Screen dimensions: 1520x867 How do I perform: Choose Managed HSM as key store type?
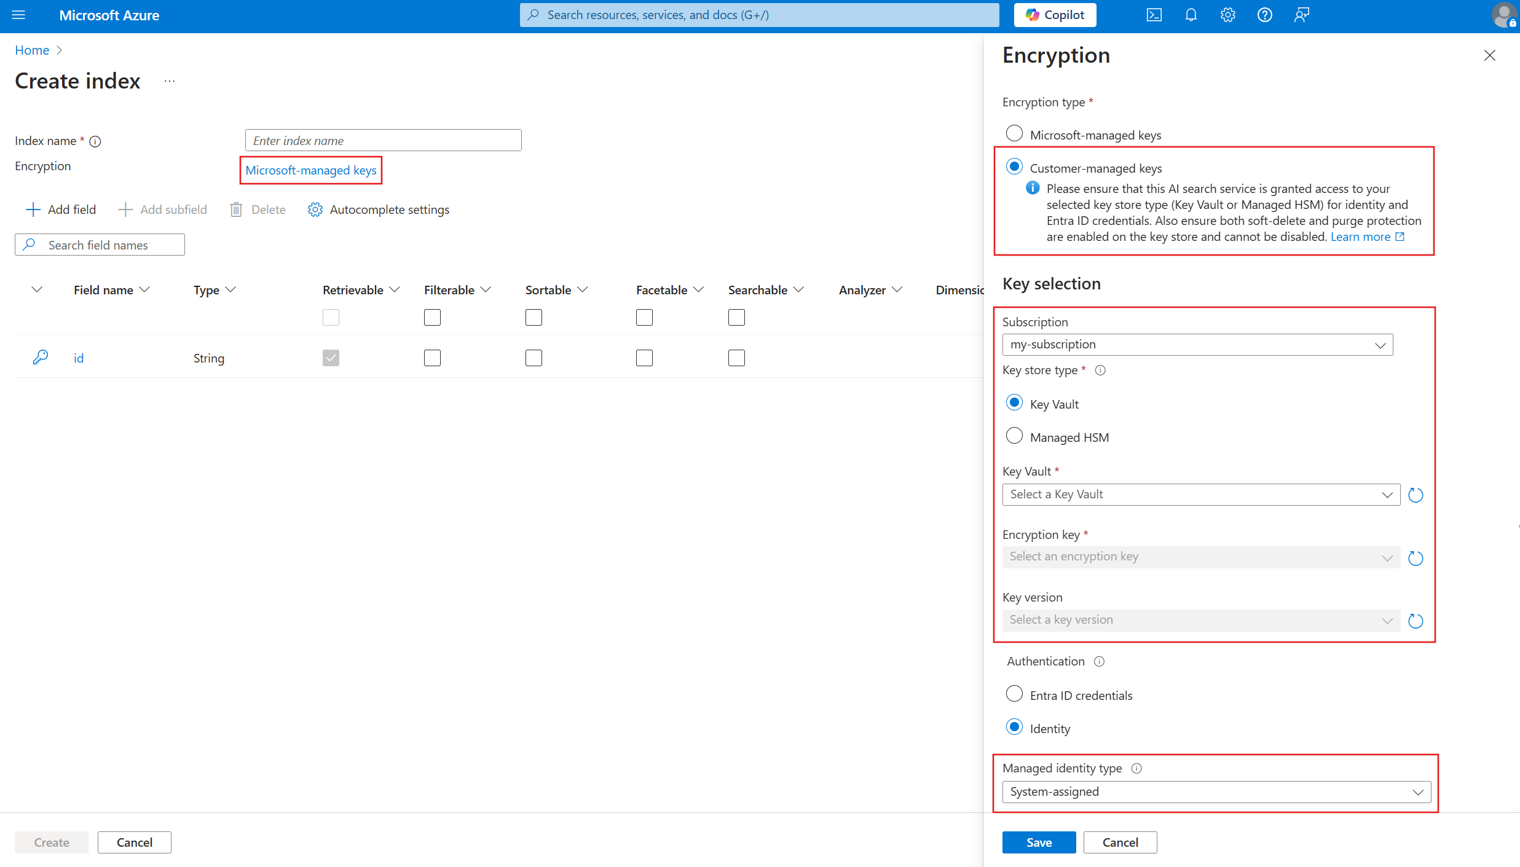click(x=1014, y=435)
